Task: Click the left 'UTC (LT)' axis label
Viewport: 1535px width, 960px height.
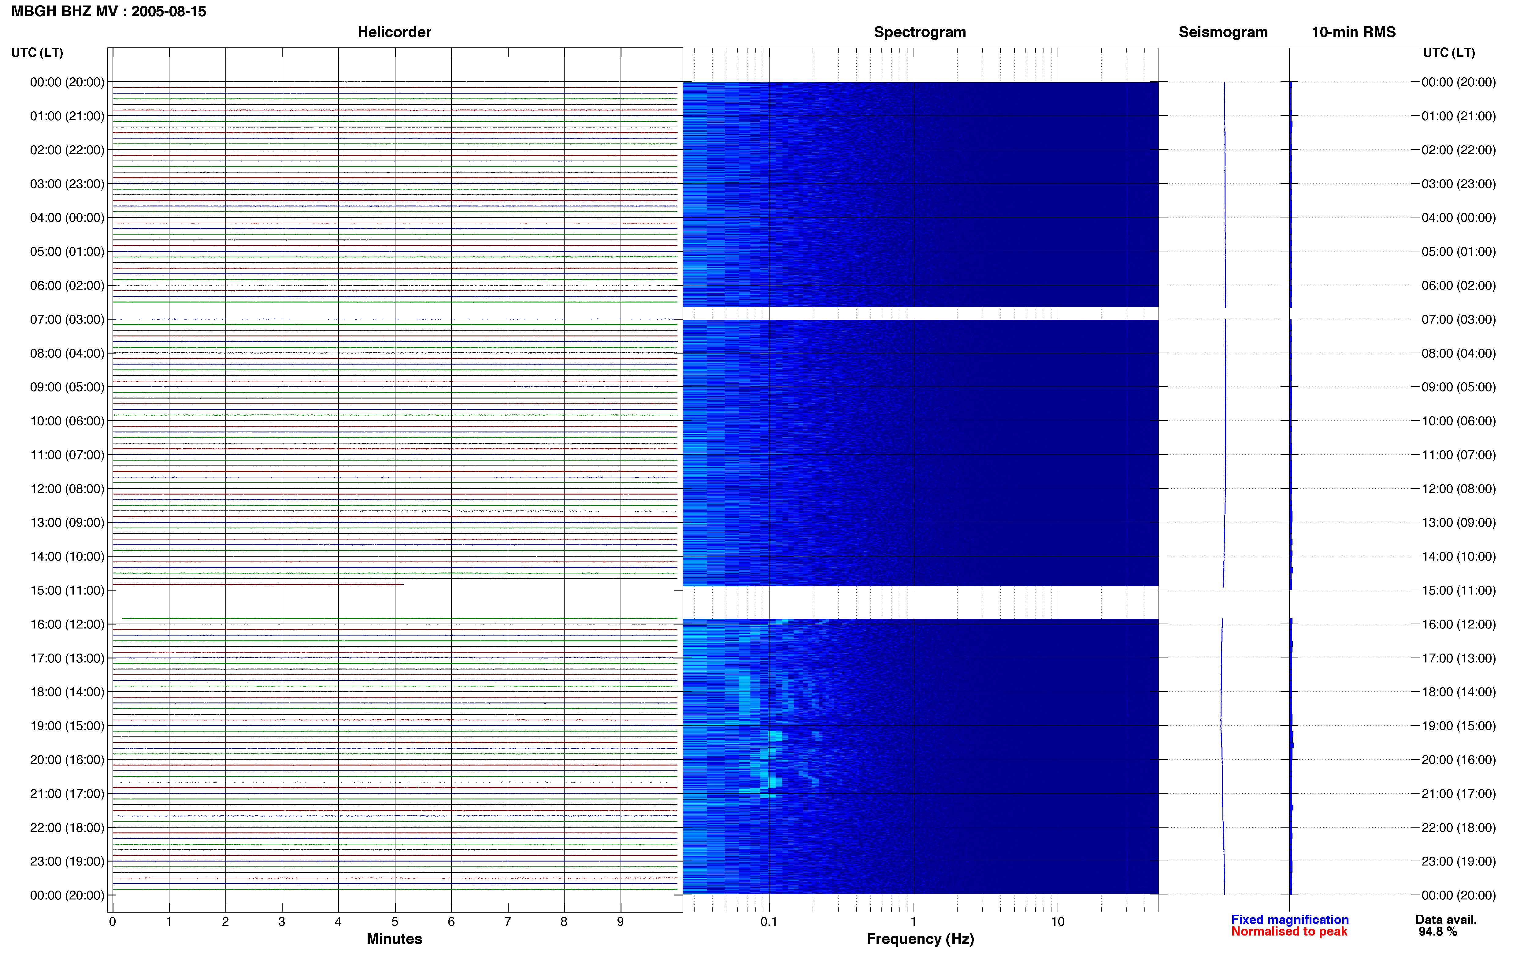Action: point(37,53)
